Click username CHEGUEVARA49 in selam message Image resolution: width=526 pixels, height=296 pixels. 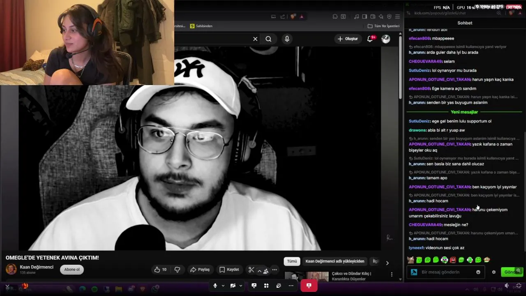[425, 61]
